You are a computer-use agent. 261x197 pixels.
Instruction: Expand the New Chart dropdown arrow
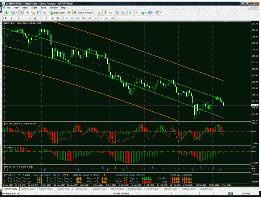coord(9,13)
